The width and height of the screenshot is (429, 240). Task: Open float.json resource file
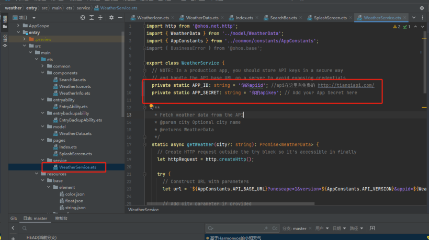tap(74, 201)
